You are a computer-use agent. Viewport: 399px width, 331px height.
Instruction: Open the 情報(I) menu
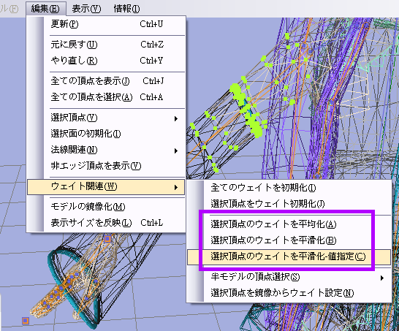[126, 9]
